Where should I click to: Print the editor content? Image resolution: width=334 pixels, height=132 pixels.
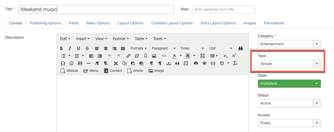196,63
